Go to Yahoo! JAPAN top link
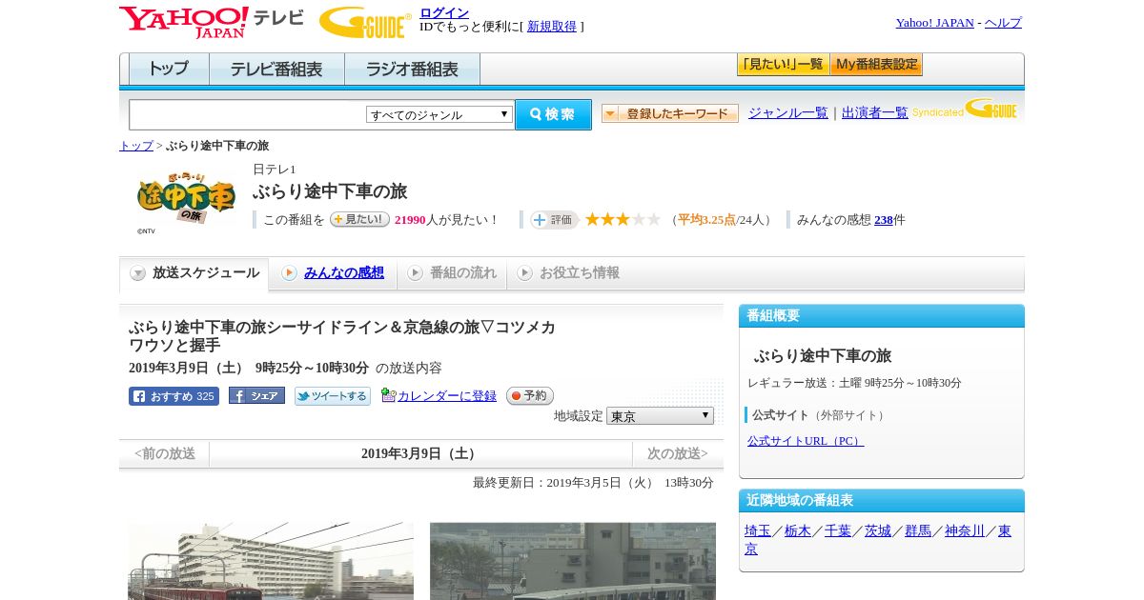Viewport: 1144px width, 600px height. (934, 23)
